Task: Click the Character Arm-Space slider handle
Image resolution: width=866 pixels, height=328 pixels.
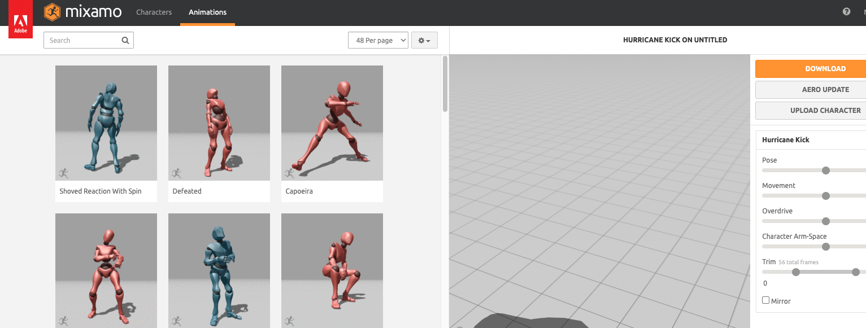Action: pos(826,247)
